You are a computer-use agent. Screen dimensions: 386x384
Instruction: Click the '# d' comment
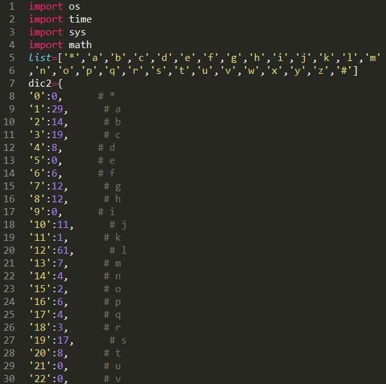coord(106,148)
